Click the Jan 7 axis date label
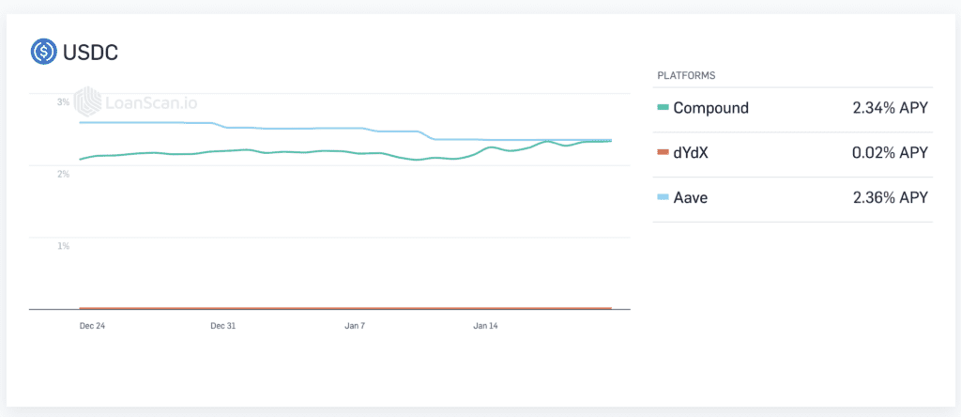This screenshot has width=961, height=417. (x=355, y=326)
